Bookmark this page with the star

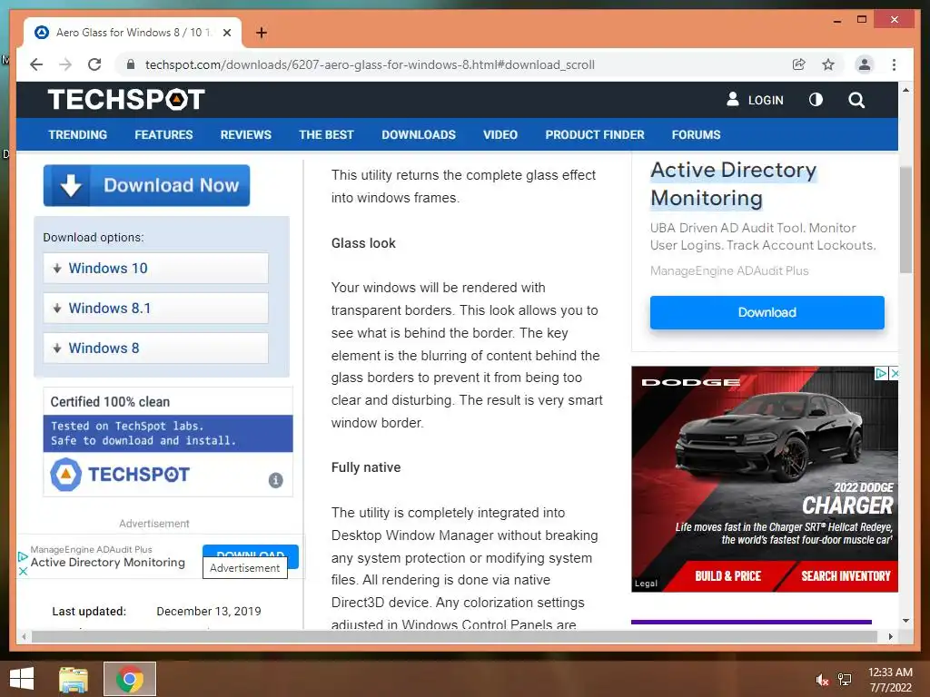828,64
